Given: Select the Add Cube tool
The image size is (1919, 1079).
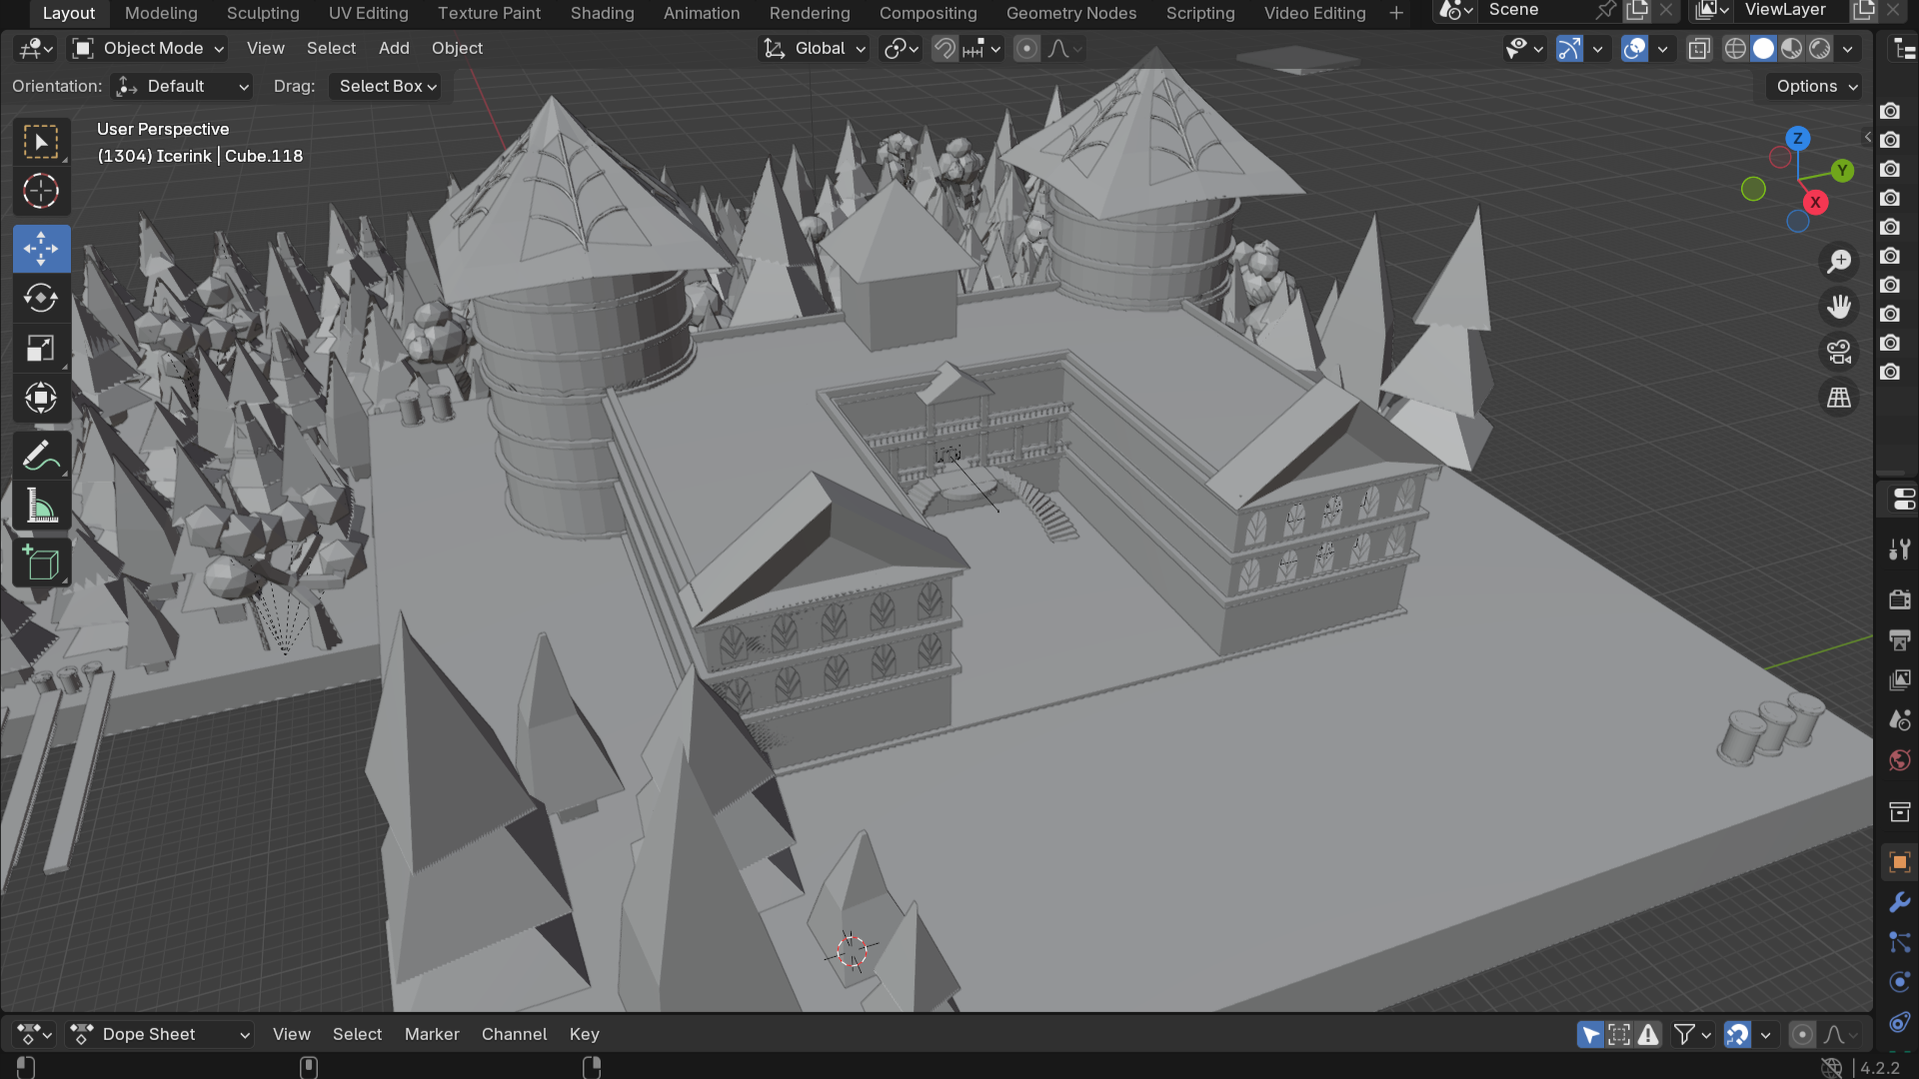Looking at the screenshot, I should coord(41,563).
